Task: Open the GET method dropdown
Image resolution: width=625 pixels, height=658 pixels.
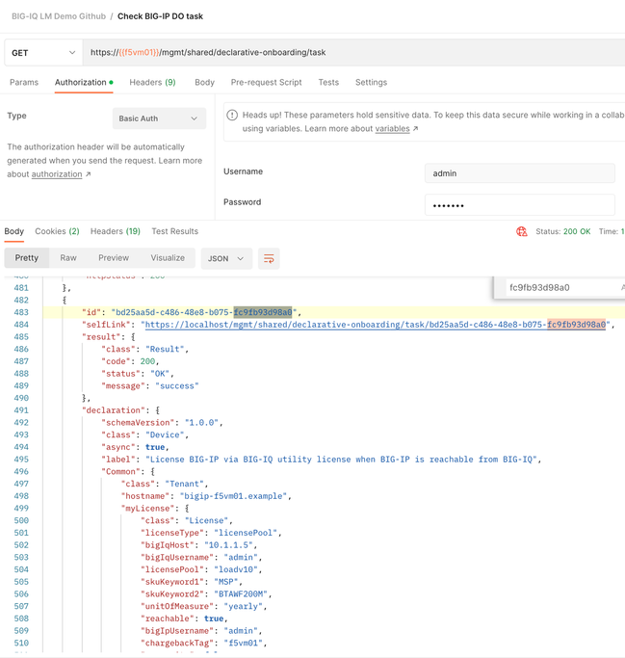Action: click(x=43, y=53)
